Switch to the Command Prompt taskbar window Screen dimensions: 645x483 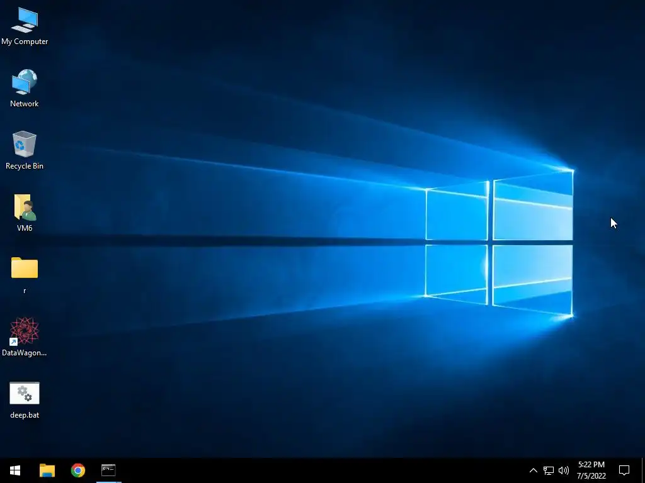point(108,470)
